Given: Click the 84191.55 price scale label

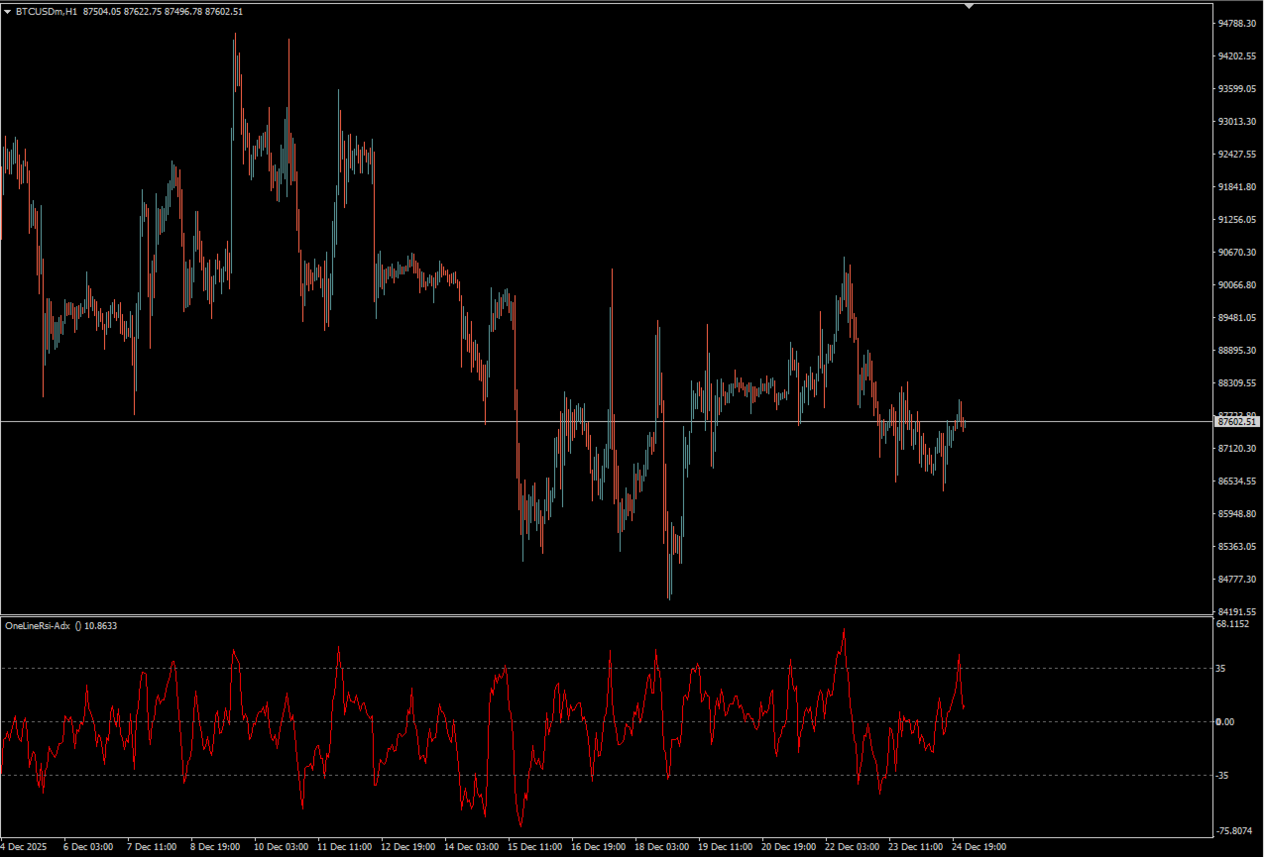Looking at the screenshot, I should 1237,612.
